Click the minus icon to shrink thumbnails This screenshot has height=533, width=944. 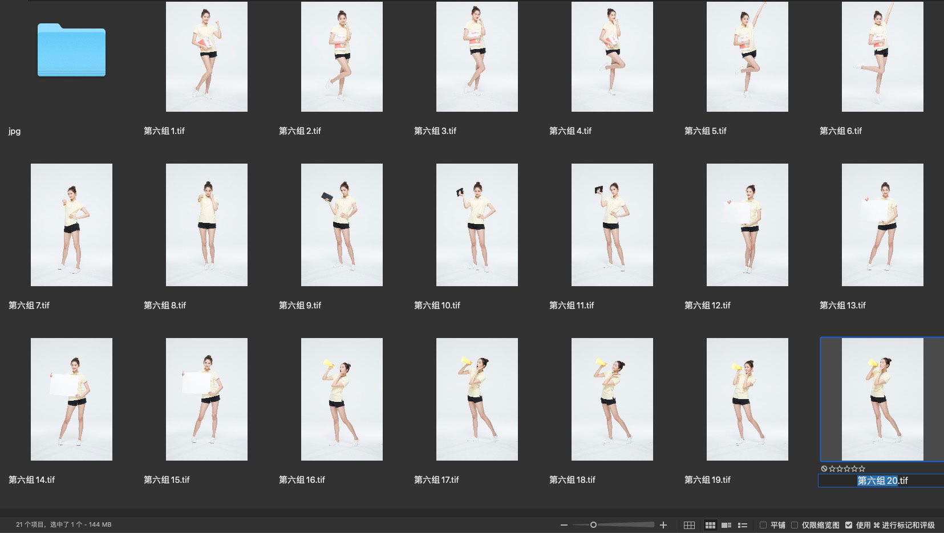point(564,525)
